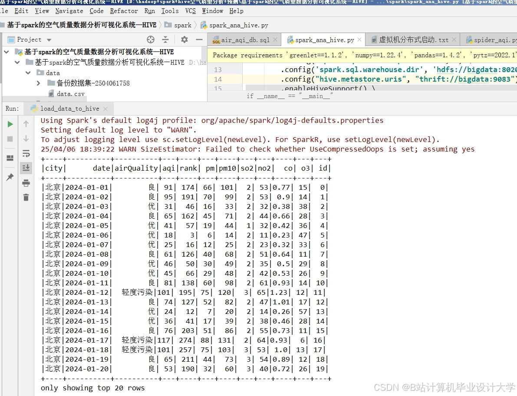This screenshot has width=517, height=396.
Task: Collapse the root project HIVE node
Action: (x=6, y=52)
